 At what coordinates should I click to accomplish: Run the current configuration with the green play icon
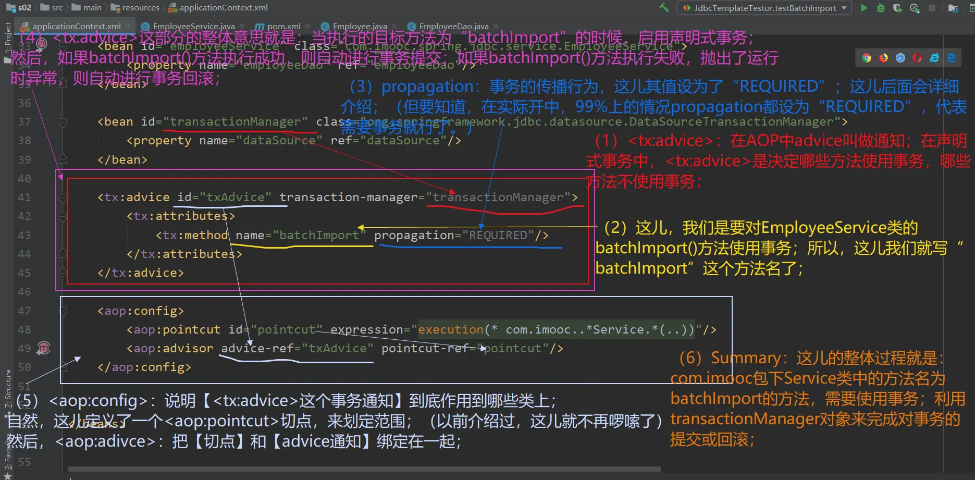pyautogui.click(x=864, y=8)
